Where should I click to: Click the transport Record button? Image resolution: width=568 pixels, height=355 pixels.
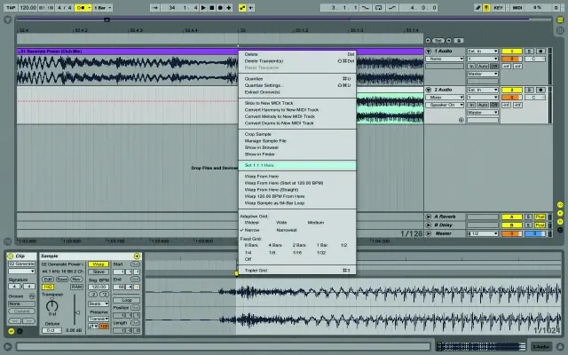[220, 8]
